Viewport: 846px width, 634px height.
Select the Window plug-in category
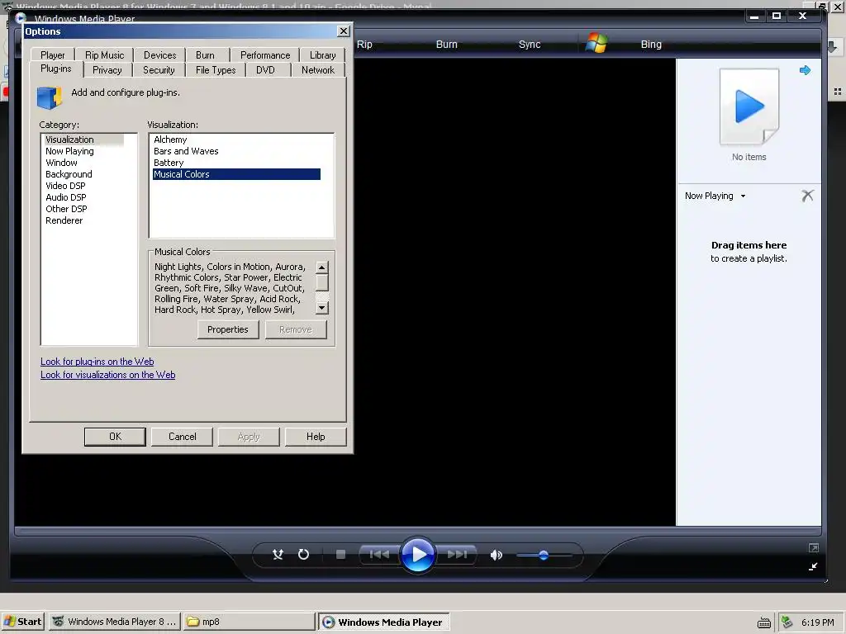click(x=61, y=163)
